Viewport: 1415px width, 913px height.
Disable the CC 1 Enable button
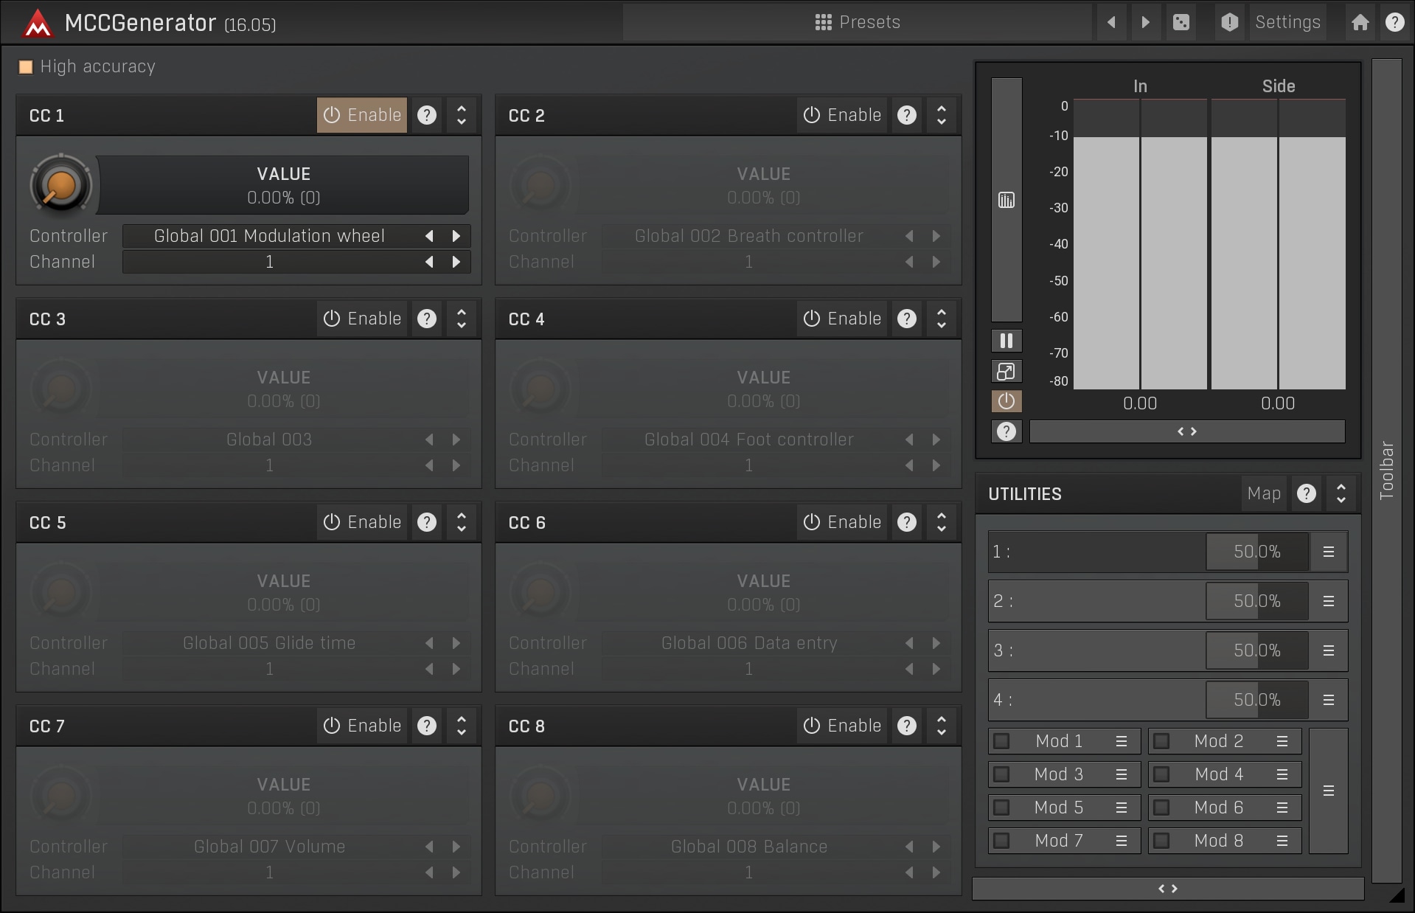pos(362,115)
